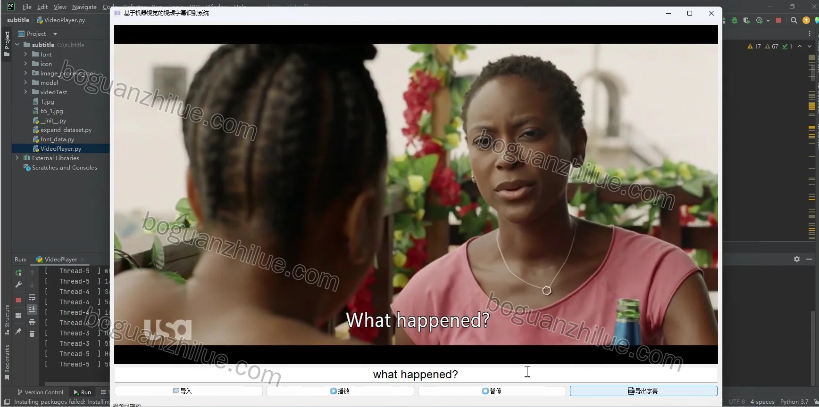Toggle scroll to end in Run console
The image size is (819, 407).
click(32, 309)
